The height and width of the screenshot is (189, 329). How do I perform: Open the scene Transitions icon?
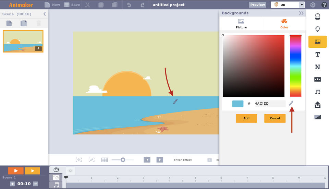317,117
